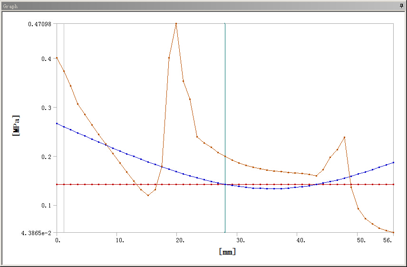Click the [MPa] axis unit label
Viewport: 407px width, 267px height.
click(x=16, y=126)
